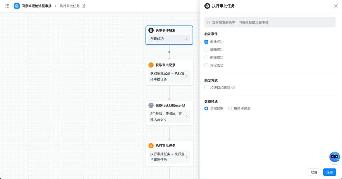
Task: Open the apps grid menu icon
Action: tap(7, 6)
